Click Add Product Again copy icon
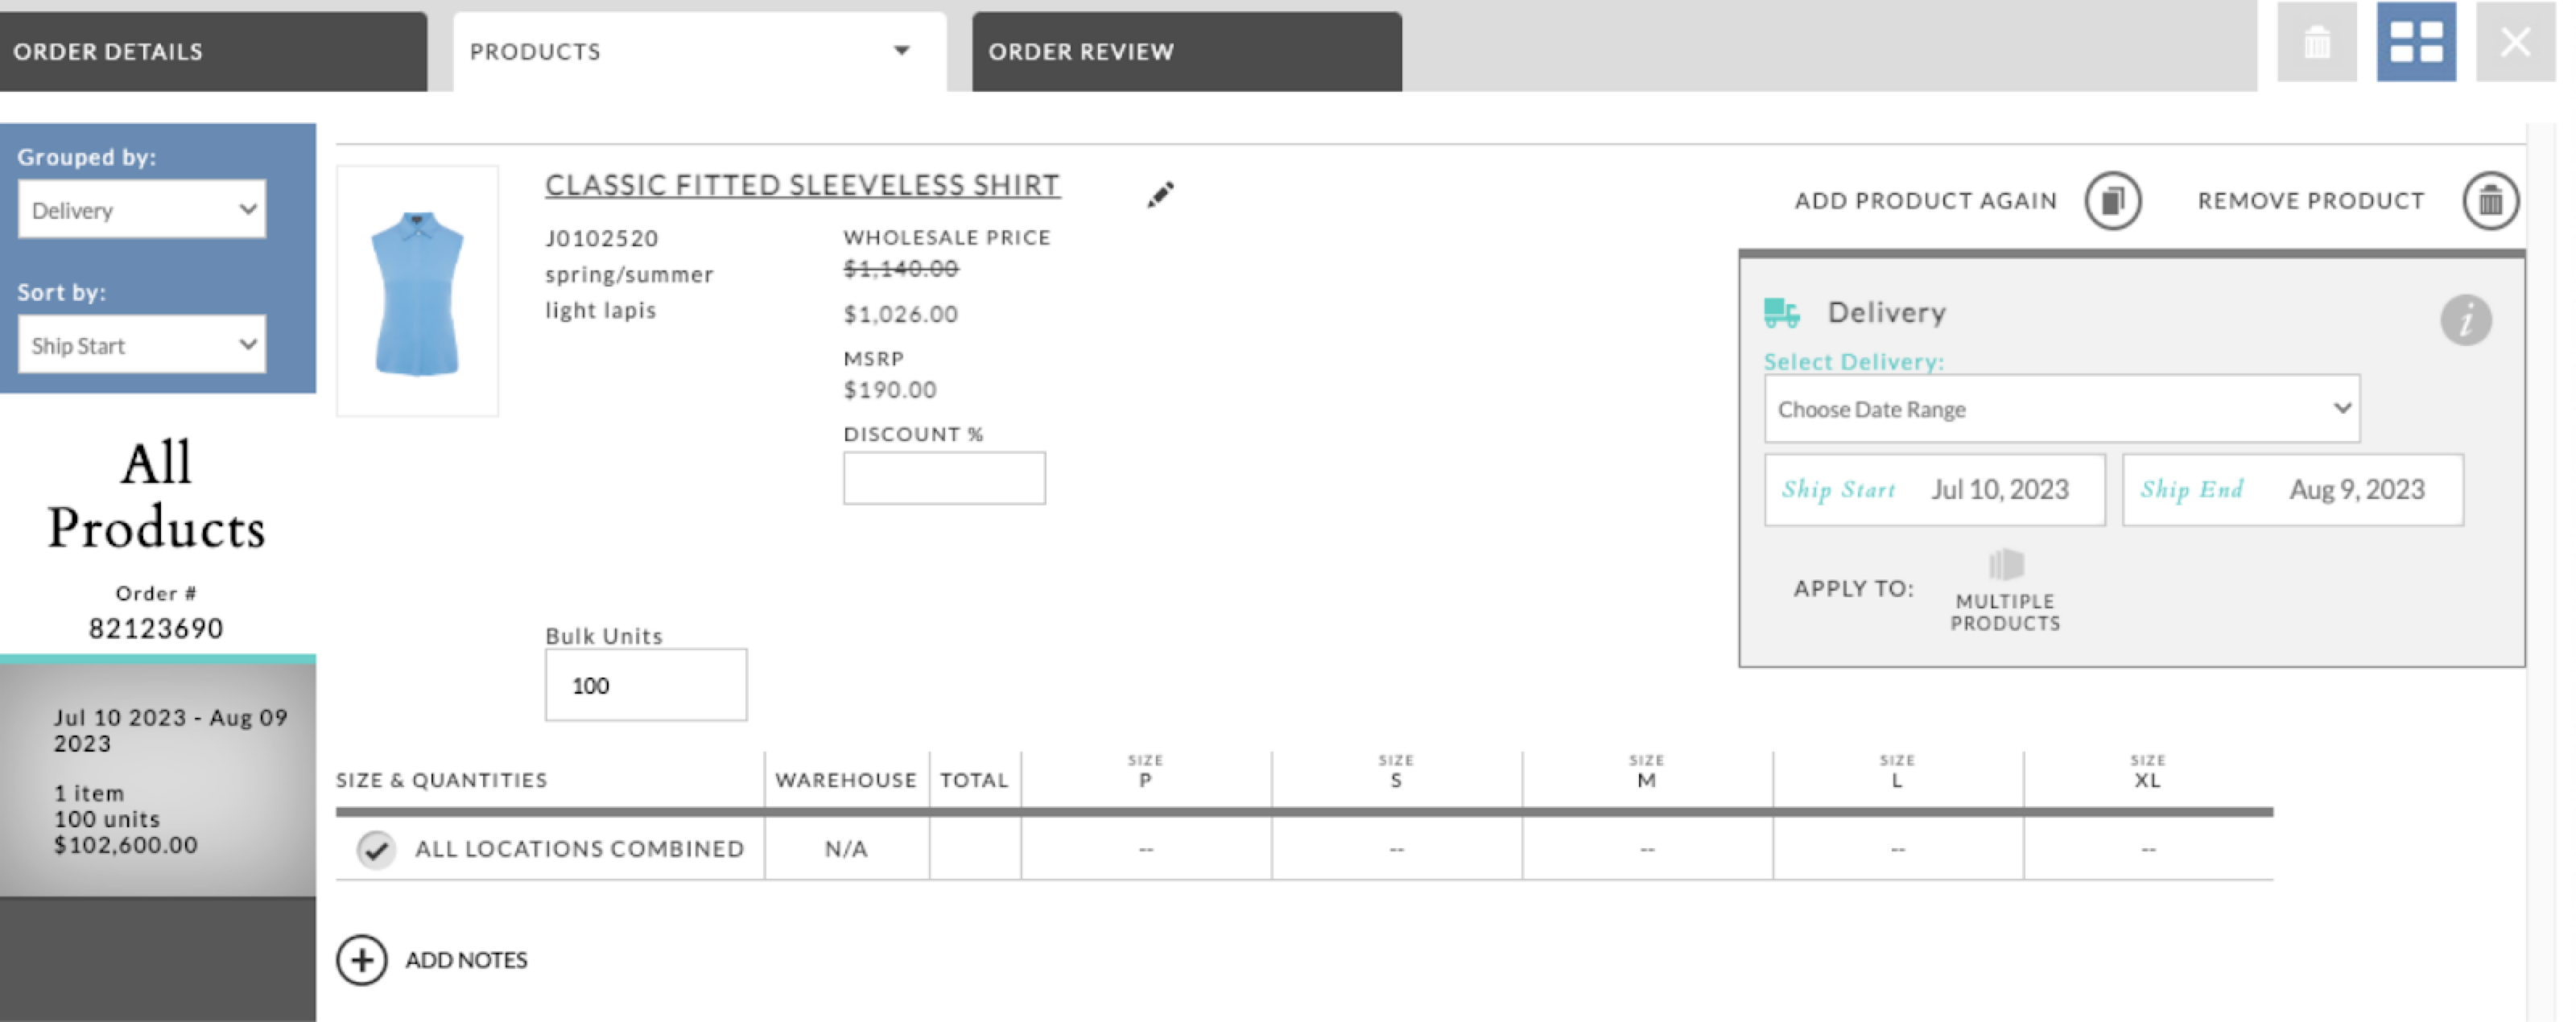Image resolution: width=2576 pixels, height=1022 pixels. pos(2112,201)
